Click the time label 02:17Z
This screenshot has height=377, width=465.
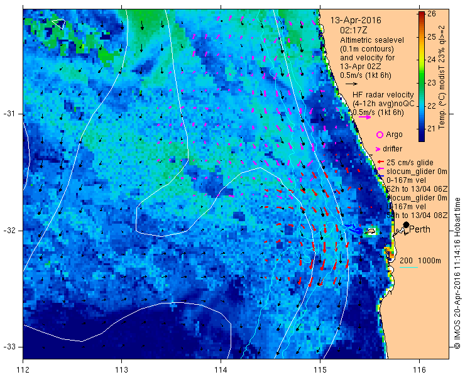pyautogui.click(x=354, y=30)
